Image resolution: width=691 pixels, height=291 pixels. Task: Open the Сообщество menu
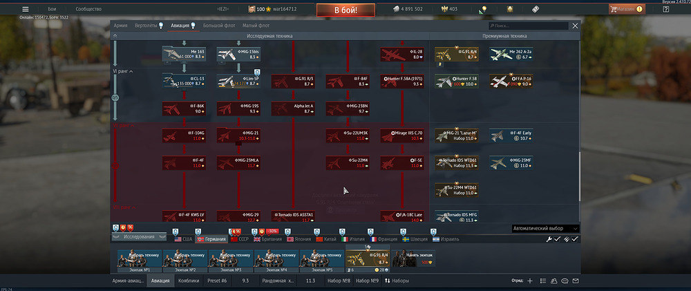coord(88,9)
